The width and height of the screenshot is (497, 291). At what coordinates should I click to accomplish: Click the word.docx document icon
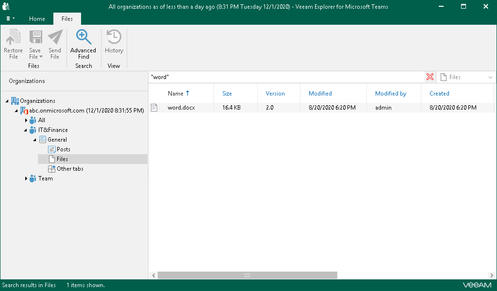pyautogui.click(x=154, y=108)
